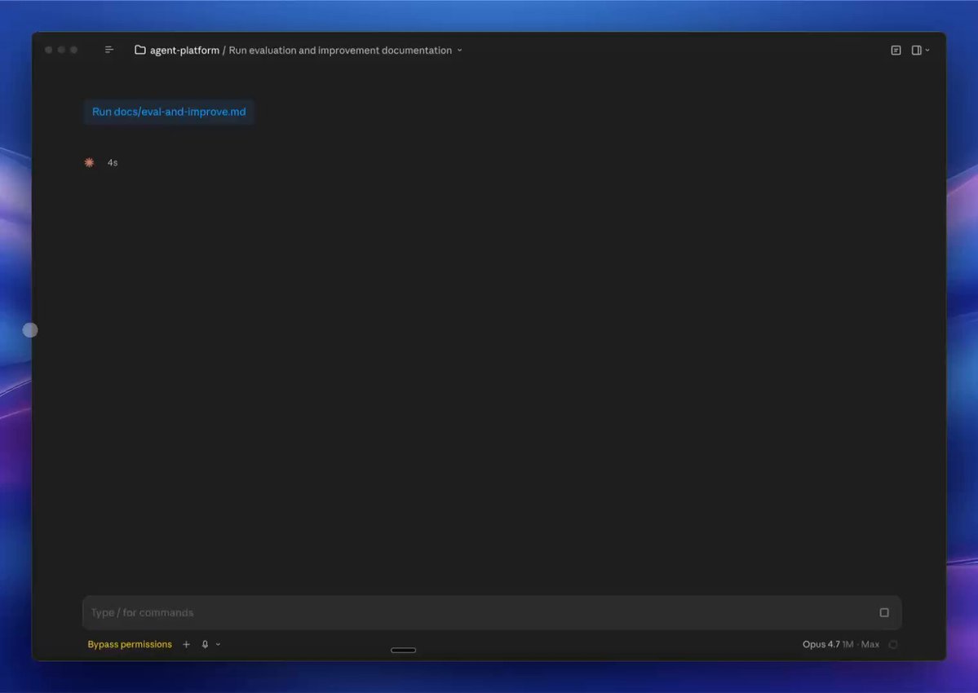Viewport: 978px width, 693px height.
Task: Toggle the sidebar list icon
Action: [109, 50]
